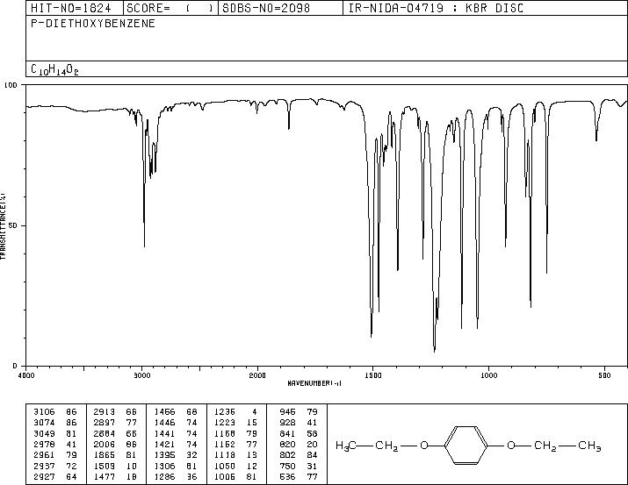This screenshot has width=628, height=485.
Task: Click the 4000 x-axis tick label
Action: click(x=26, y=375)
